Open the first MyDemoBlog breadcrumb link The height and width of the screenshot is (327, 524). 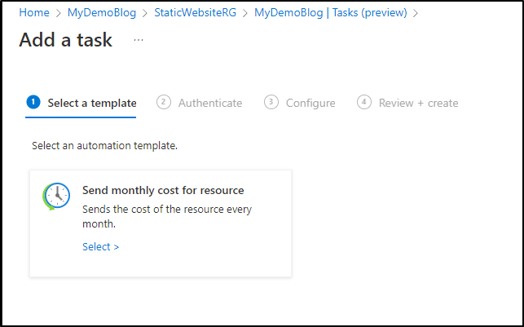click(102, 13)
